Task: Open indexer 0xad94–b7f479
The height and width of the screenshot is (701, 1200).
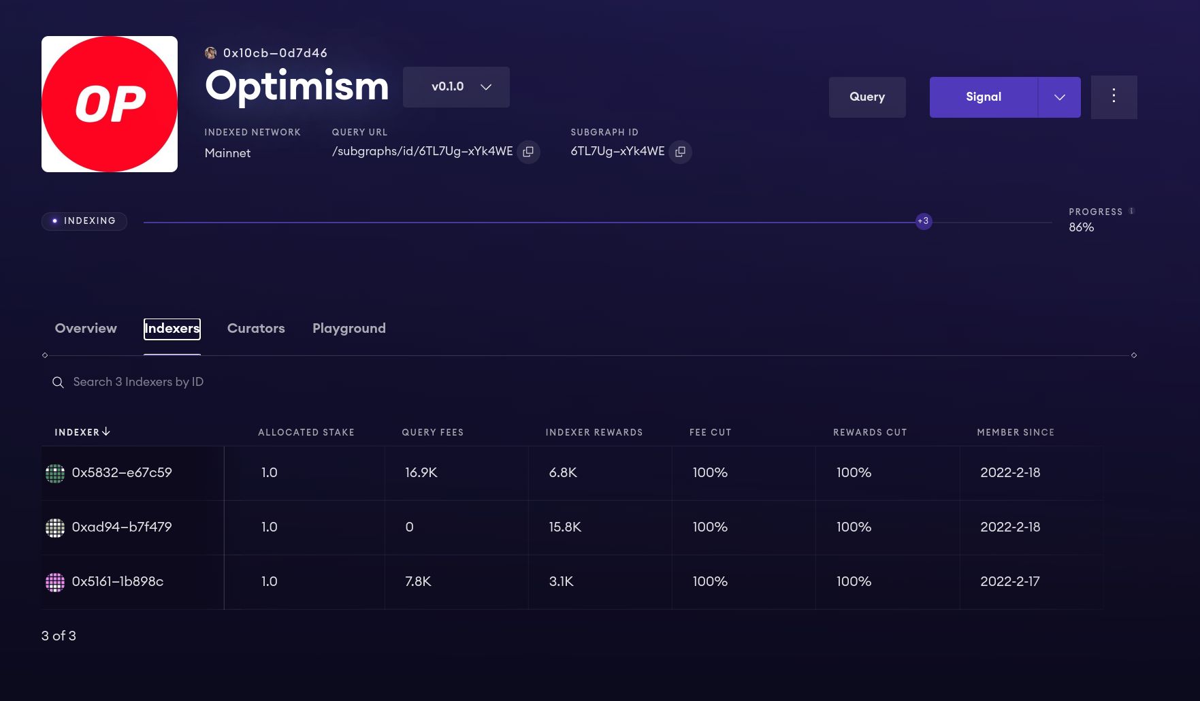Action: click(122, 527)
